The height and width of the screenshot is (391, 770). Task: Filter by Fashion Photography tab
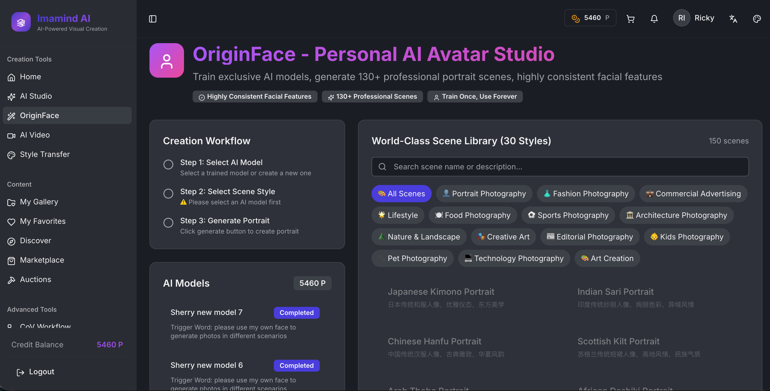(585, 194)
